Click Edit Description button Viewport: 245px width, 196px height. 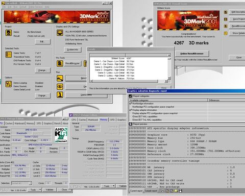[x=237, y=12]
